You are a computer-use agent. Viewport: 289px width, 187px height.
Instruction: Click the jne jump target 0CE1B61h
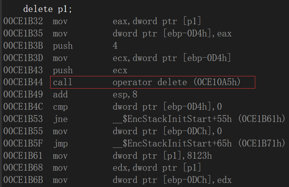point(262,119)
